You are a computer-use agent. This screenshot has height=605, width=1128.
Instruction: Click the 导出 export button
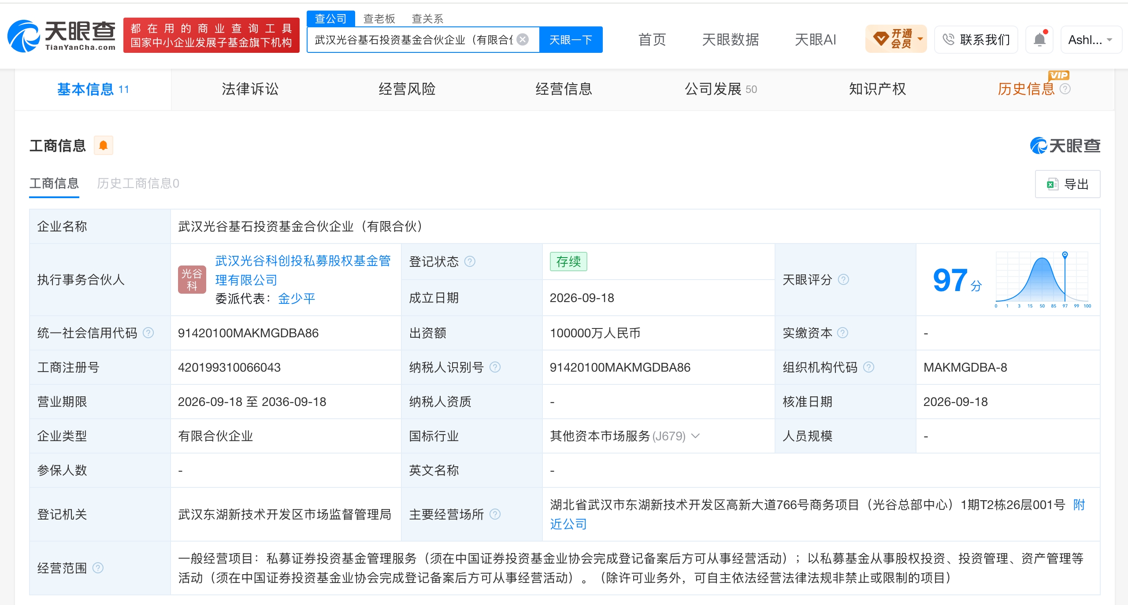(x=1068, y=184)
